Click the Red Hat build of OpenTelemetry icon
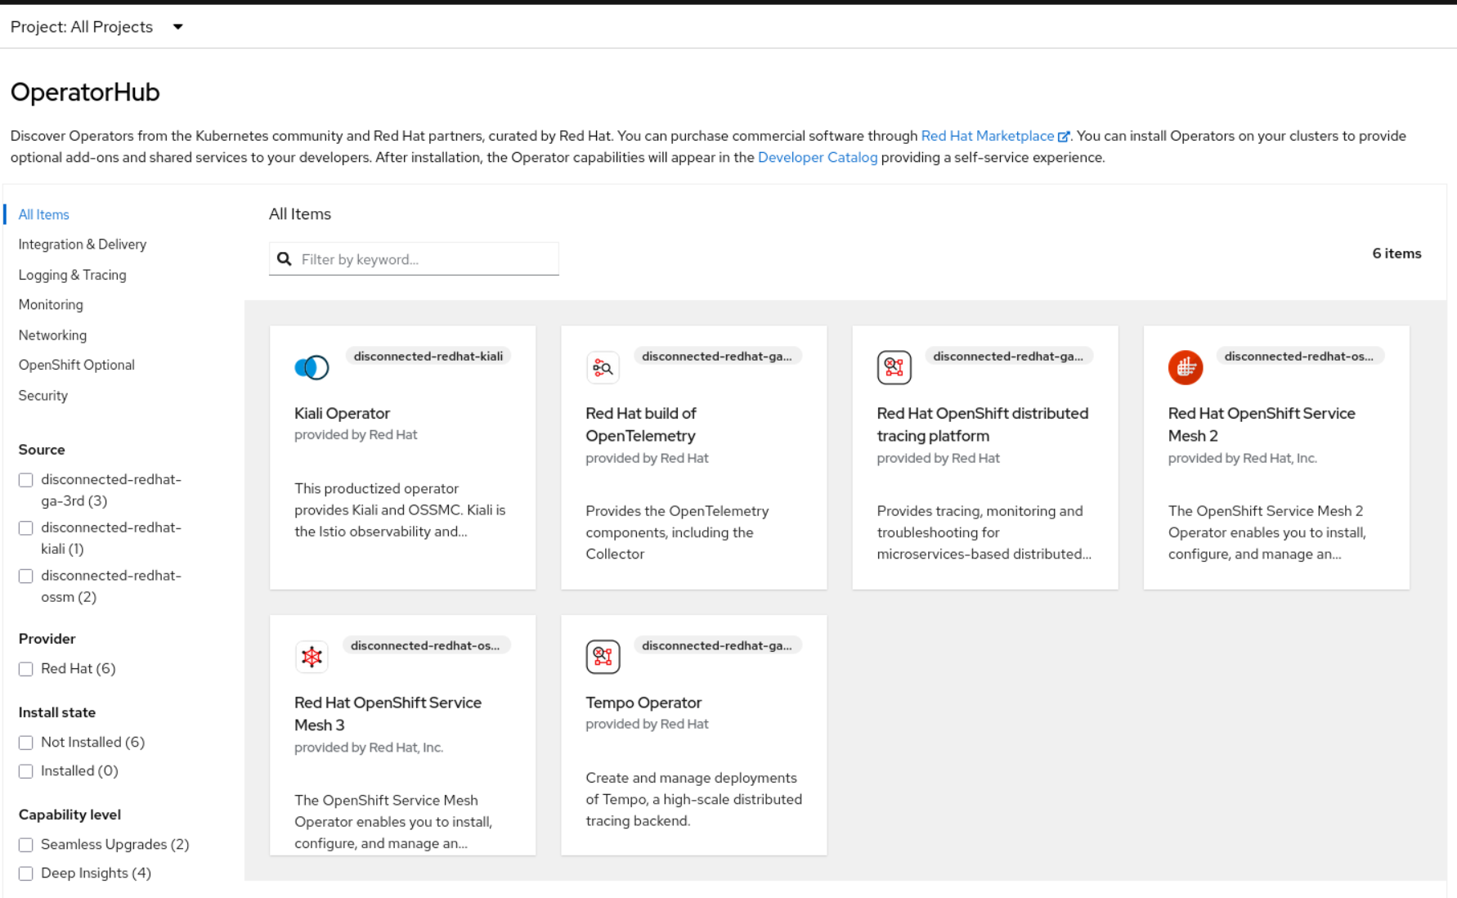 coord(603,367)
